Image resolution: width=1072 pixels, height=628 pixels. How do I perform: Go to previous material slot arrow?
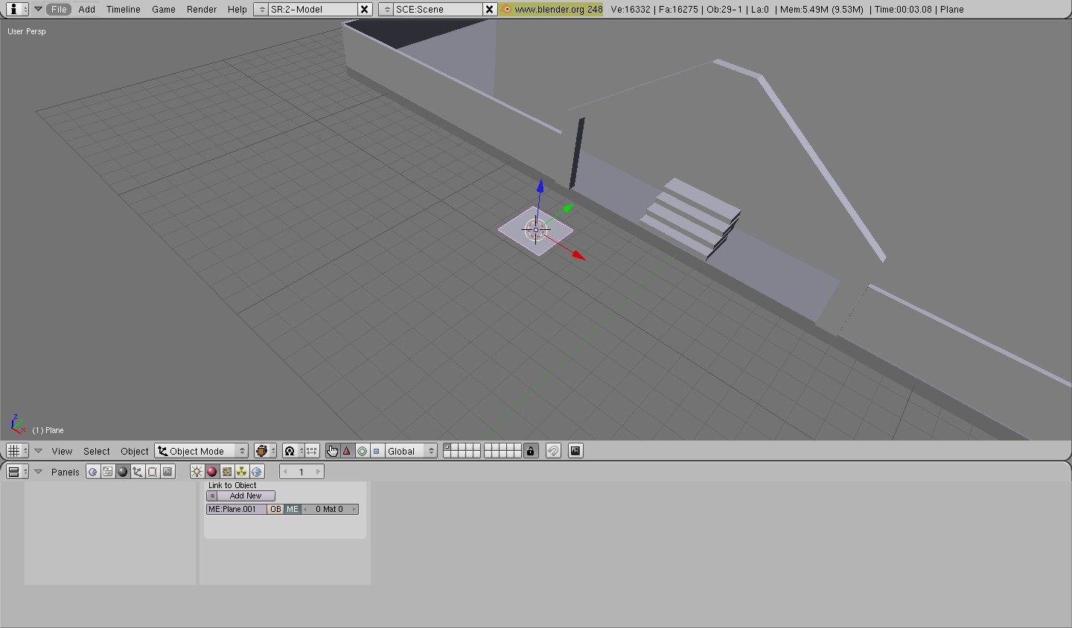tap(305, 510)
